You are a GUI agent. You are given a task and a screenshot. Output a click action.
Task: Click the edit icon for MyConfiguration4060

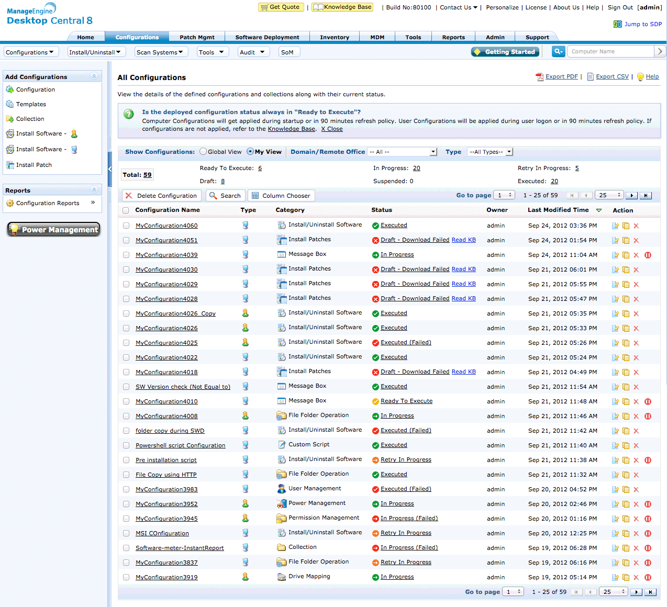pyautogui.click(x=615, y=226)
